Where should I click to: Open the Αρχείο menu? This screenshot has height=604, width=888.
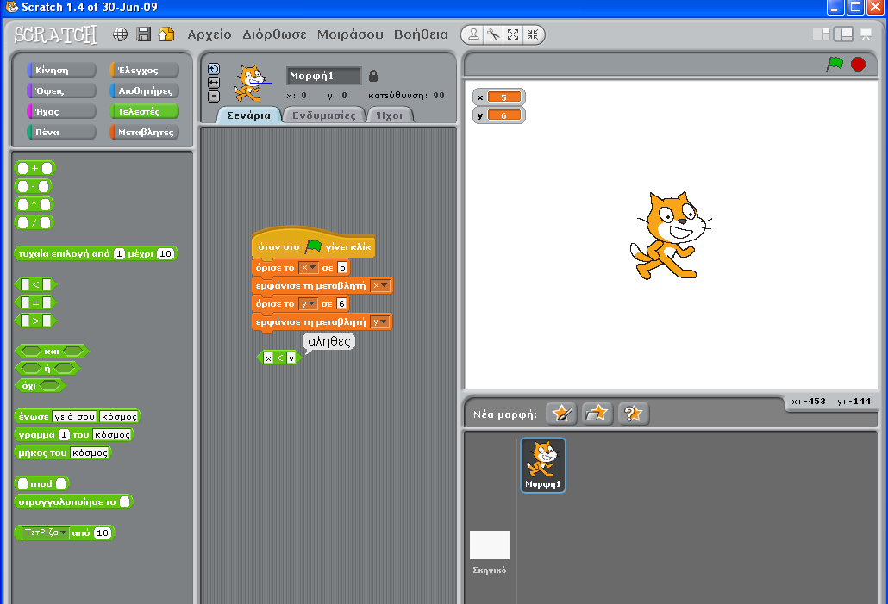point(209,34)
